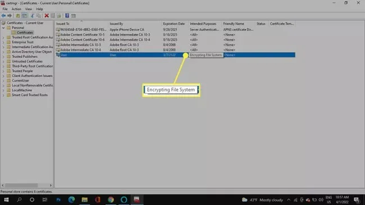
Task: Open File Explorer from the taskbar
Action: [84, 200]
